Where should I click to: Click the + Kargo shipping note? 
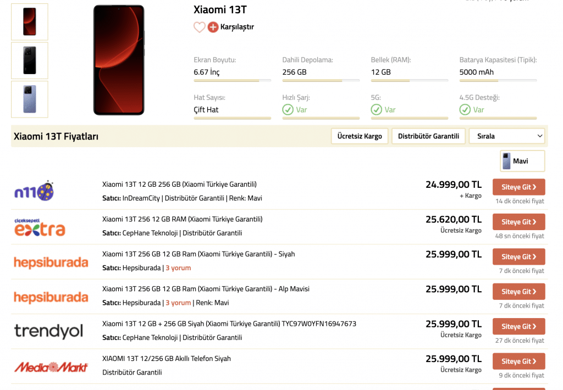tap(471, 196)
